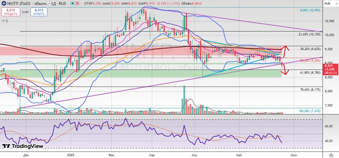Open chart settings gear icon
339x158 pixels.
(x=331, y=155)
